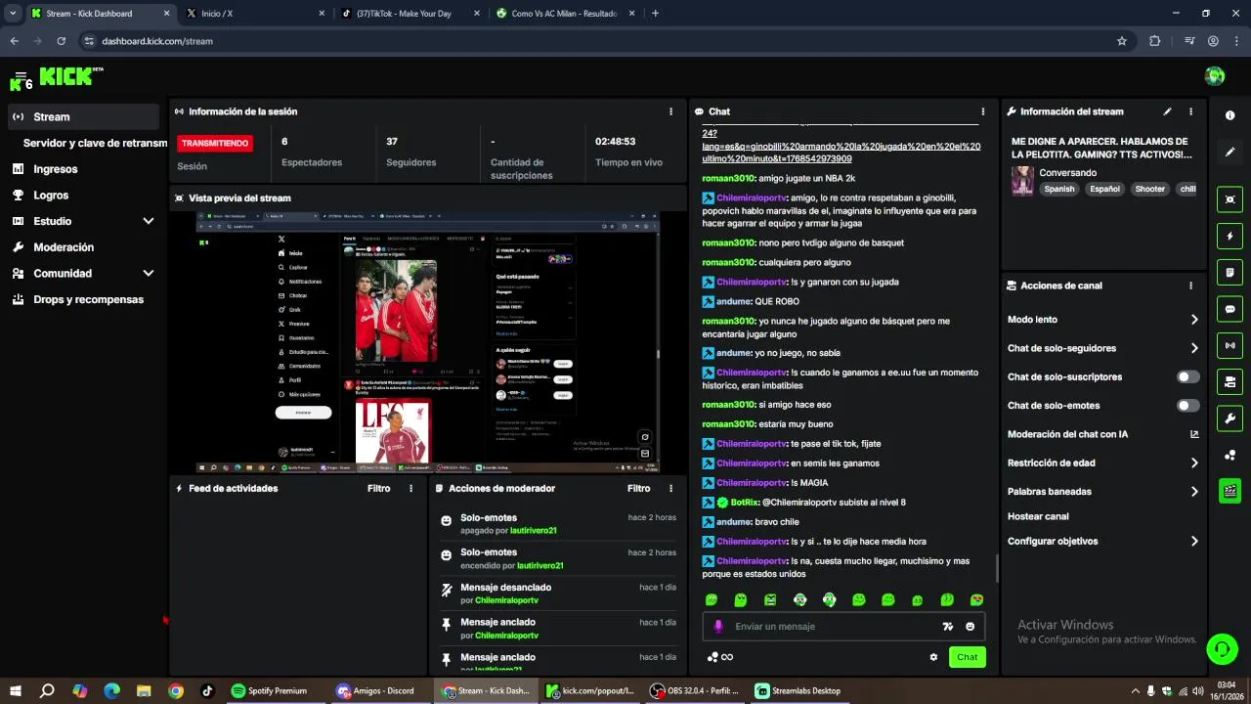This screenshot has width=1251, height=704.
Task: Click the browser address bar
Action: click(606, 41)
